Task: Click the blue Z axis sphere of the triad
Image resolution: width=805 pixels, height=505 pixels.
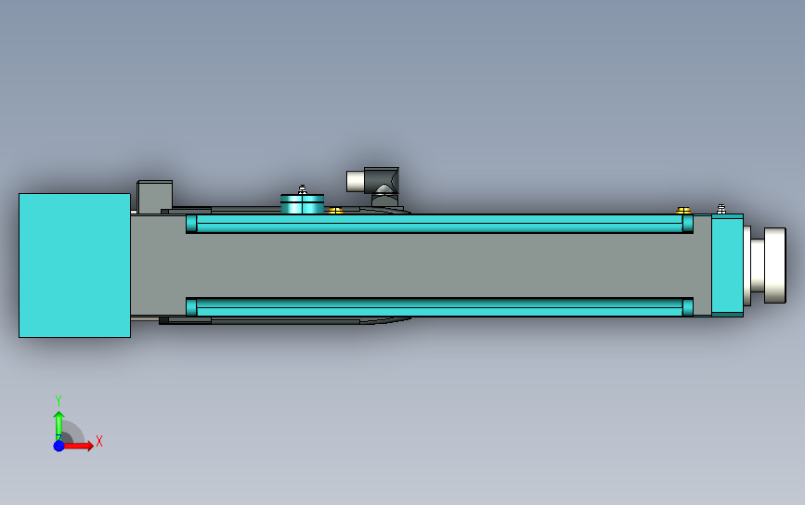Action: (58, 446)
